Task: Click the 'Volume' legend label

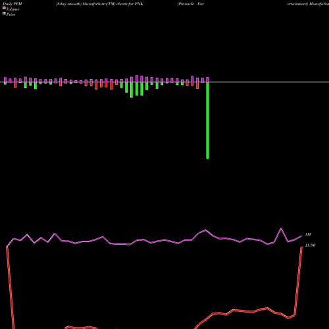Action: pos(13,9)
